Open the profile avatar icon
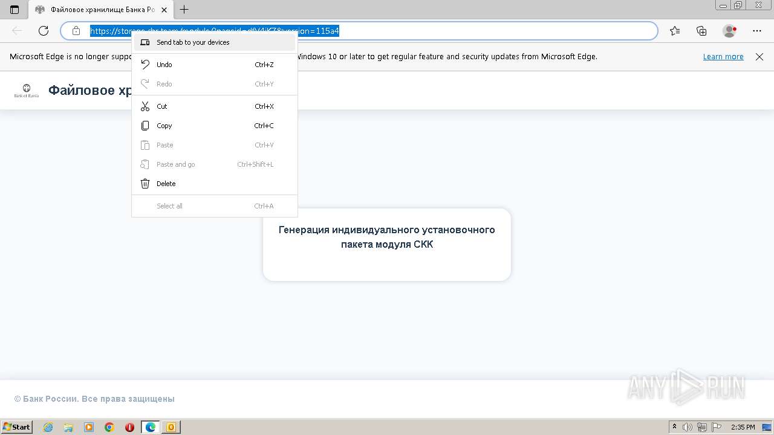This screenshot has width=774, height=435. pos(729,31)
